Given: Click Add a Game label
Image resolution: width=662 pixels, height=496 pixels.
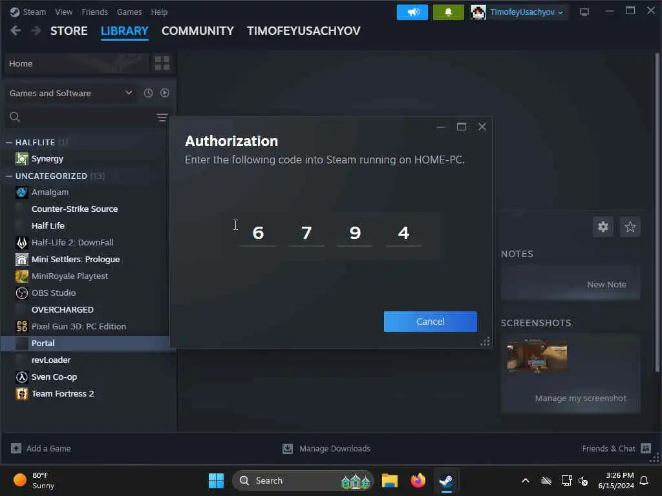Looking at the screenshot, I should coord(48,448).
